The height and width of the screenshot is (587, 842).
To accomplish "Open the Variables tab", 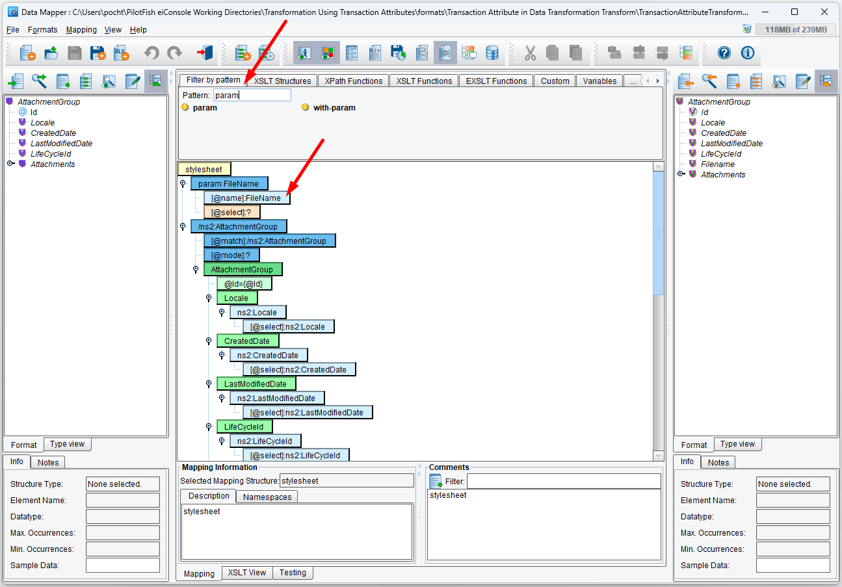I will point(599,81).
